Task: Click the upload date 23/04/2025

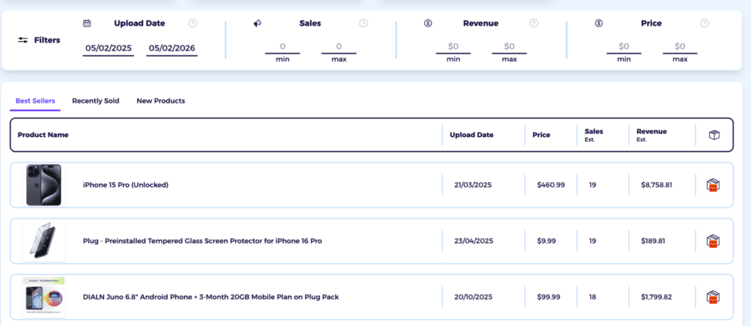Action: (473, 241)
